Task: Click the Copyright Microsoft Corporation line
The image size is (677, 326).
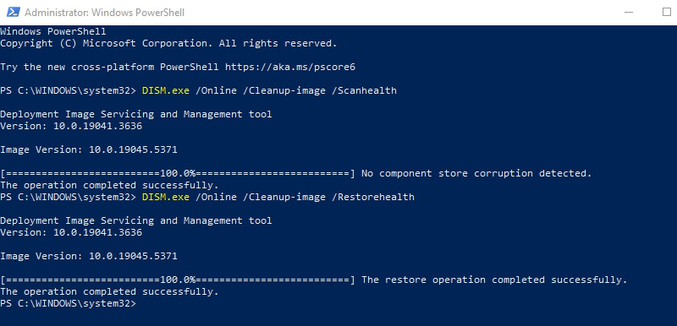Action: 168,44
